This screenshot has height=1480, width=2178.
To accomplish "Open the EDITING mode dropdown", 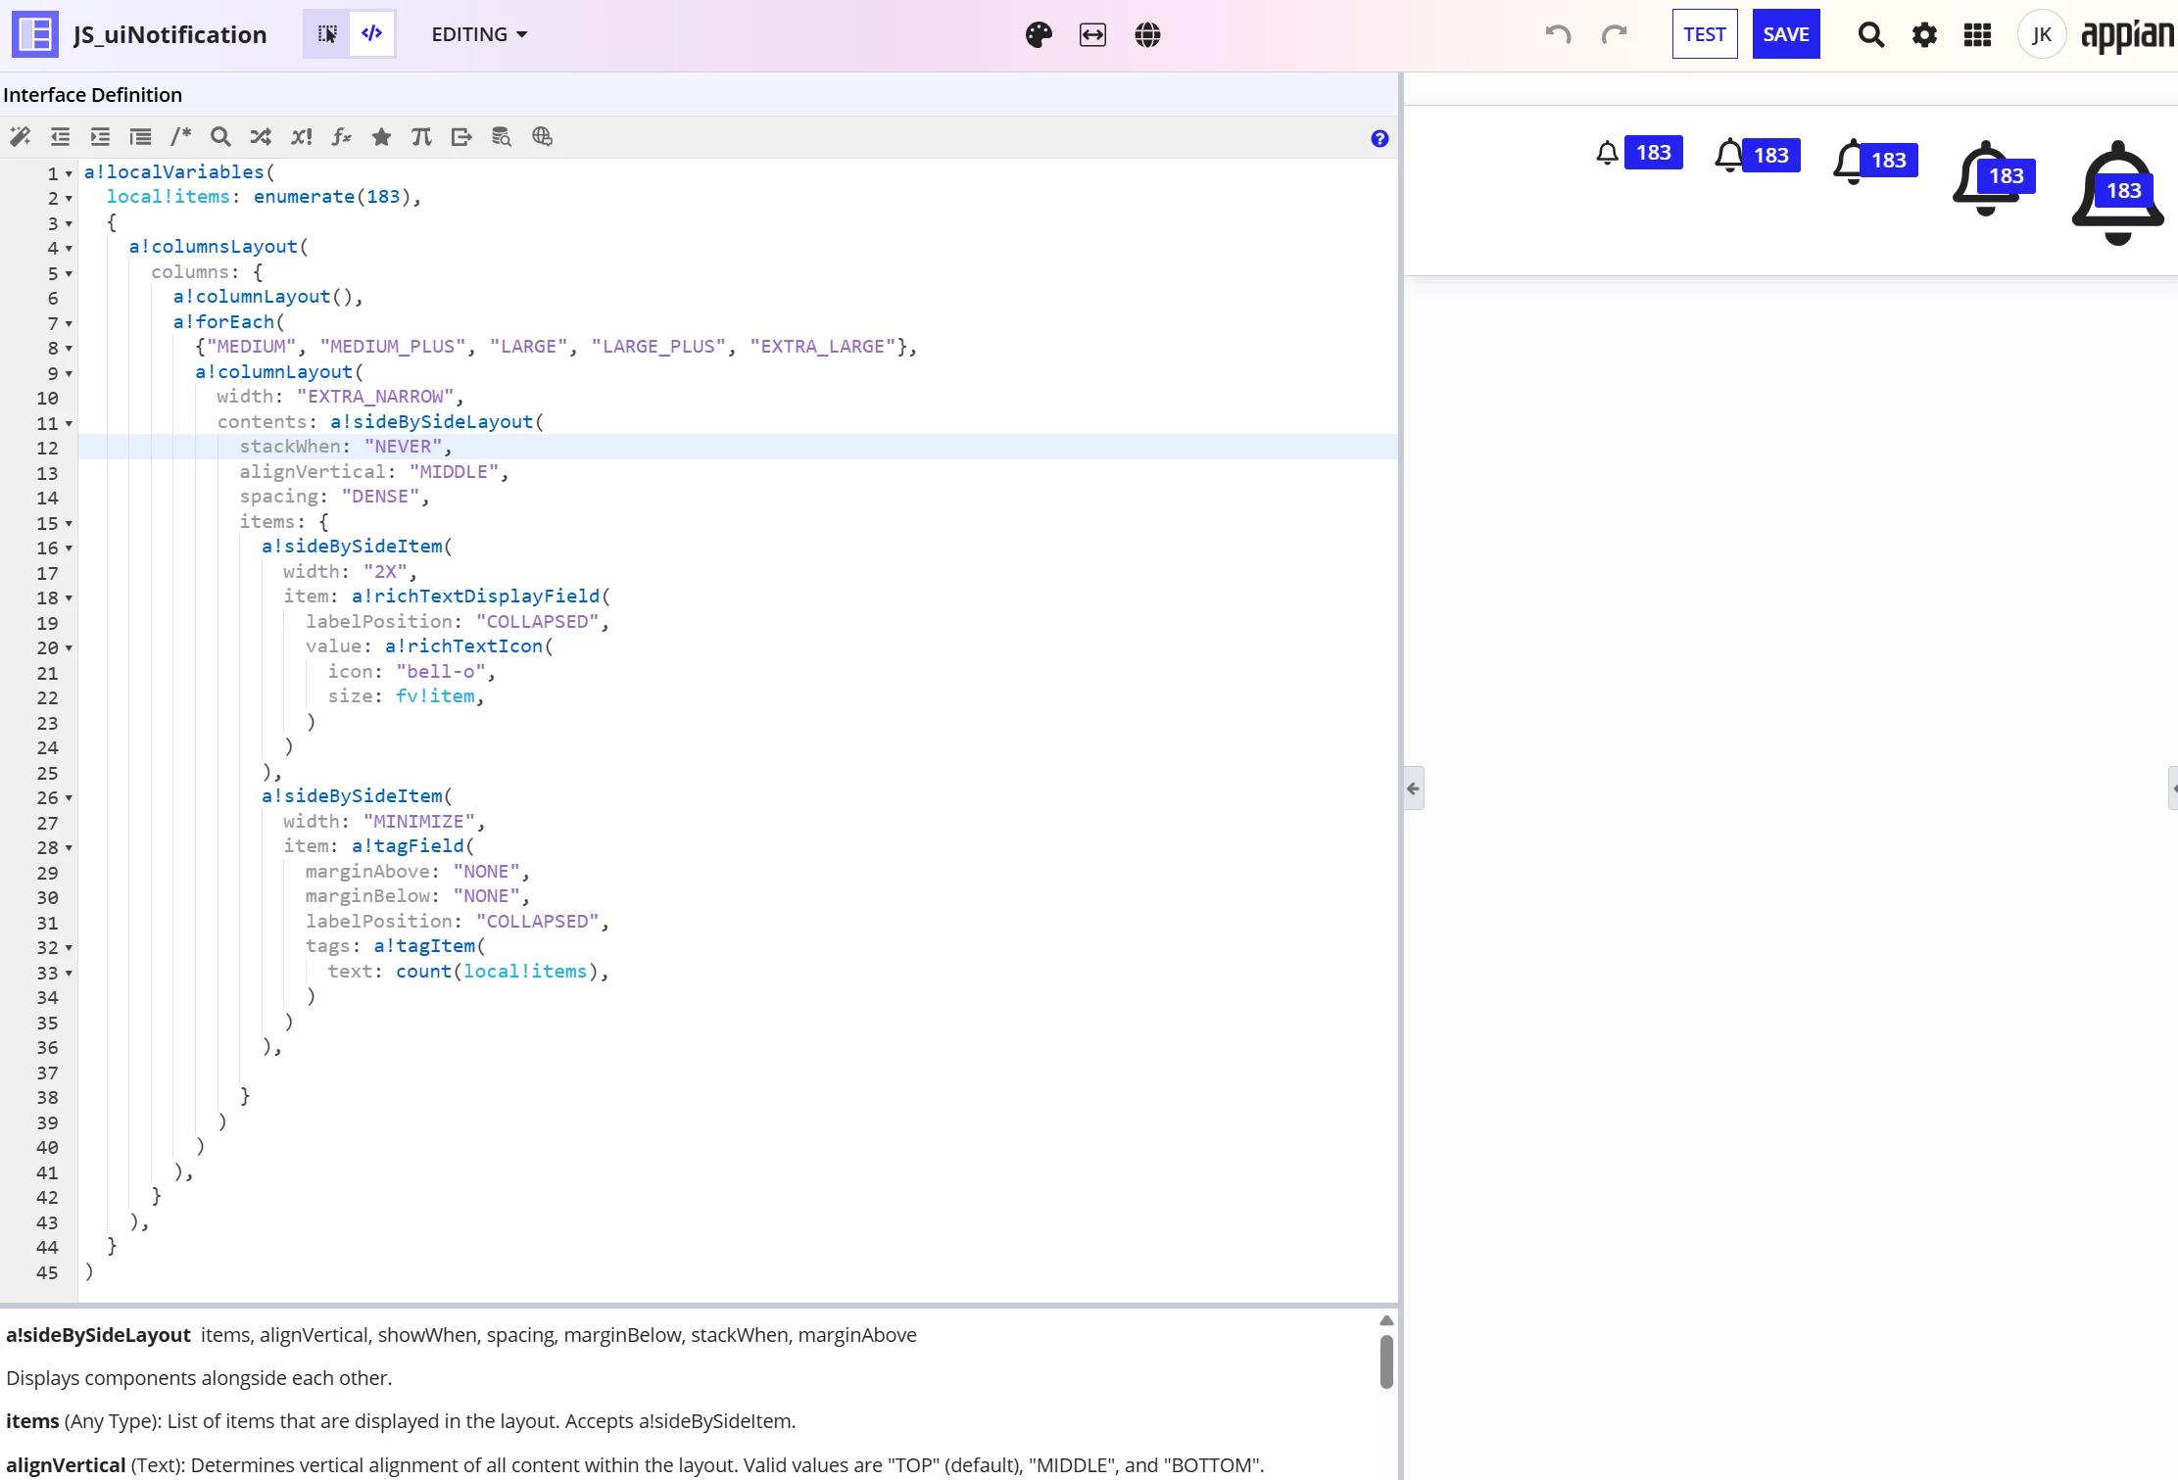I will pyautogui.click(x=479, y=34).
